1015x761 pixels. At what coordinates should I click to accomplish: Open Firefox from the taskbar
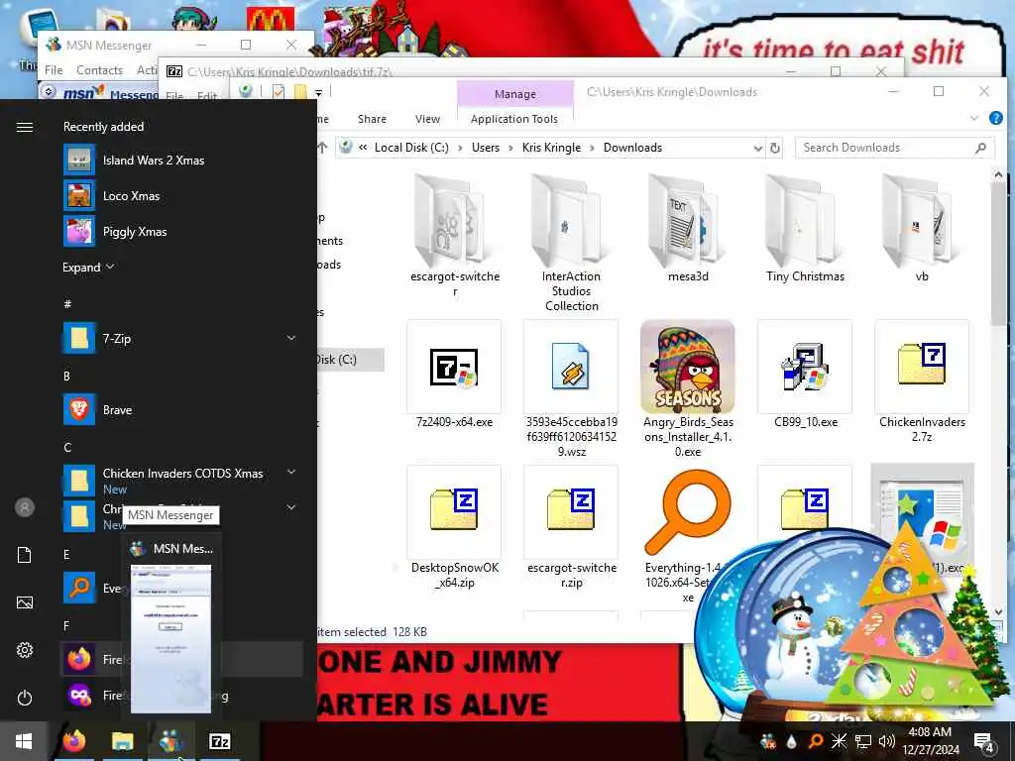(x=73, y=741)
